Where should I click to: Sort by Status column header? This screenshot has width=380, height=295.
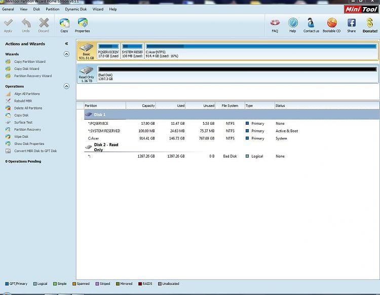[327, 106]
